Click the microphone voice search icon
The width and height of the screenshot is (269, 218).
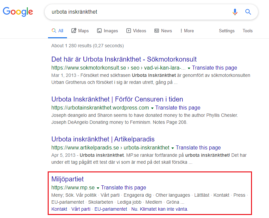point(235,12)
